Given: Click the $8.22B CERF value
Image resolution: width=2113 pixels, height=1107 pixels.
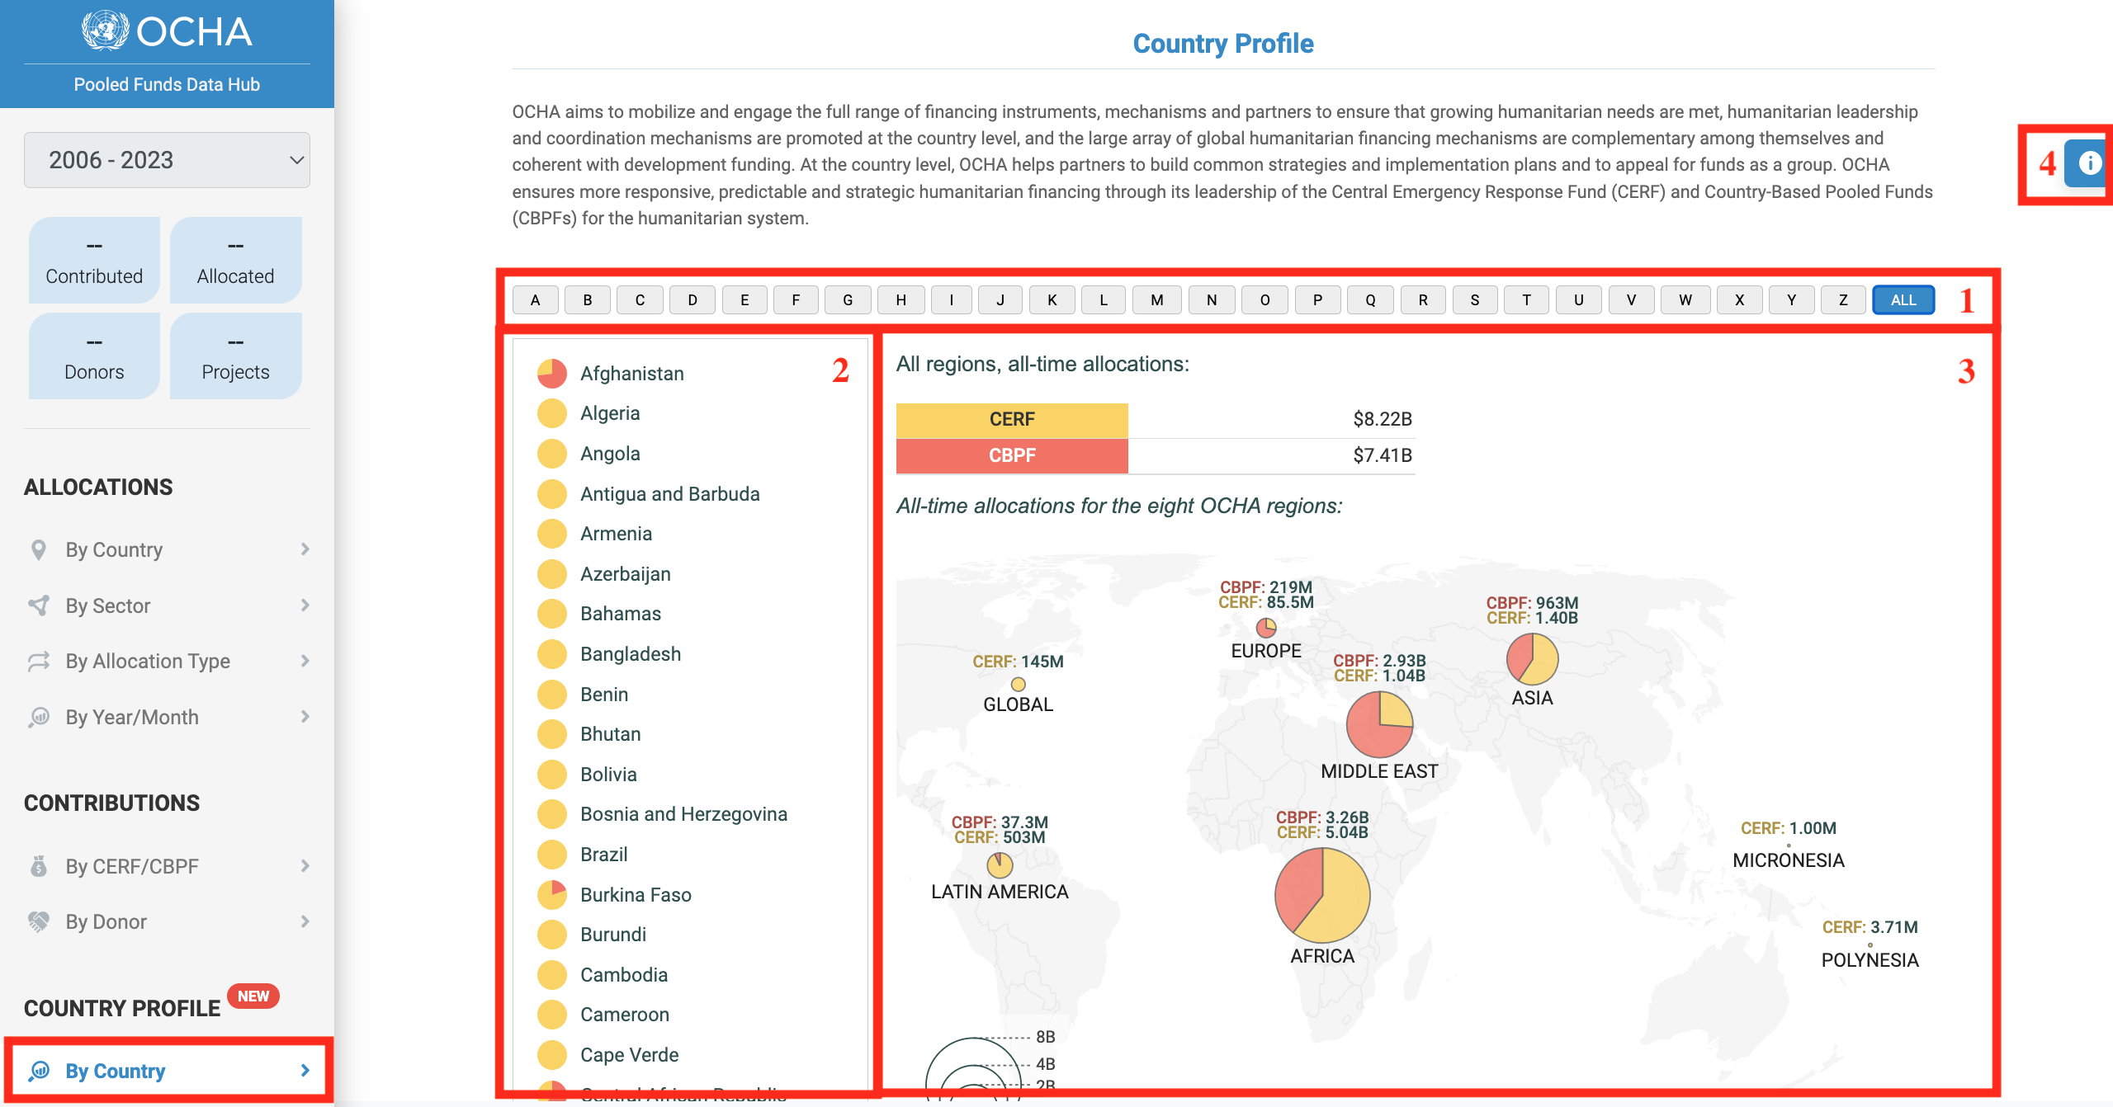Looking at the screenshot, I should 1383,419.
